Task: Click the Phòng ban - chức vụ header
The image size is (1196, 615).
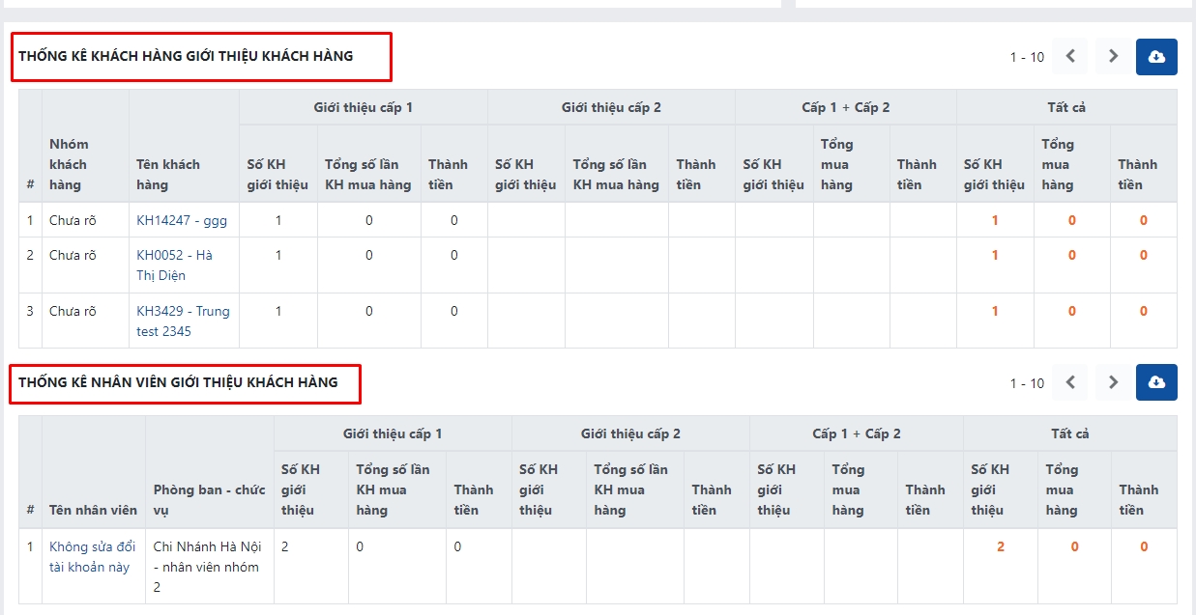Action: [x=208, y=499]
